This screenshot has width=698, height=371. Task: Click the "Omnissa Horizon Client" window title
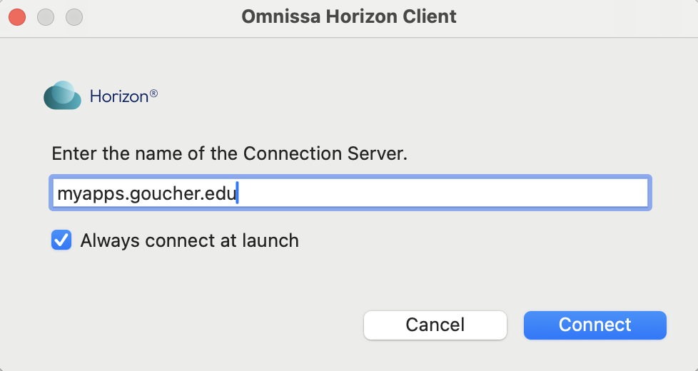349,16
